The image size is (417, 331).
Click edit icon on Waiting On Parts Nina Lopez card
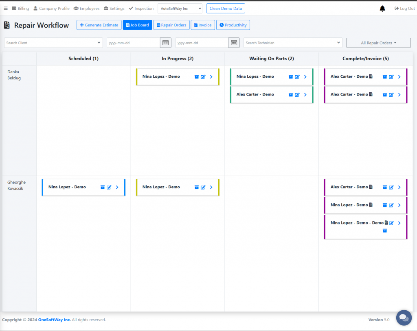coord(297,77)
